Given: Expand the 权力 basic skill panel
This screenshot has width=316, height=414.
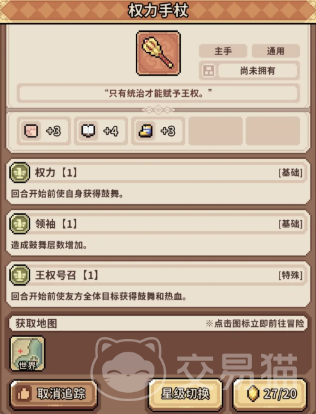Looking at the screenshot, I should 158,182.
